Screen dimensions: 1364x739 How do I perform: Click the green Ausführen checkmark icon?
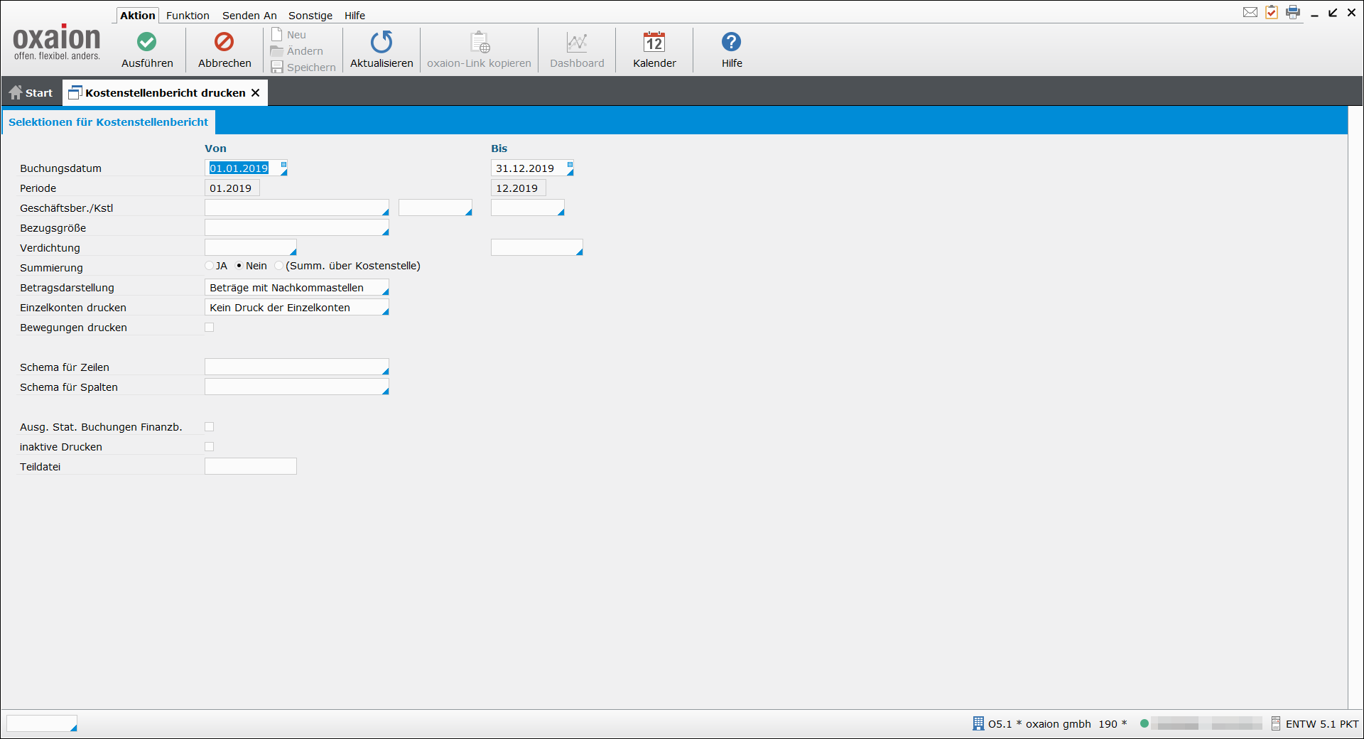pos(147,42)
